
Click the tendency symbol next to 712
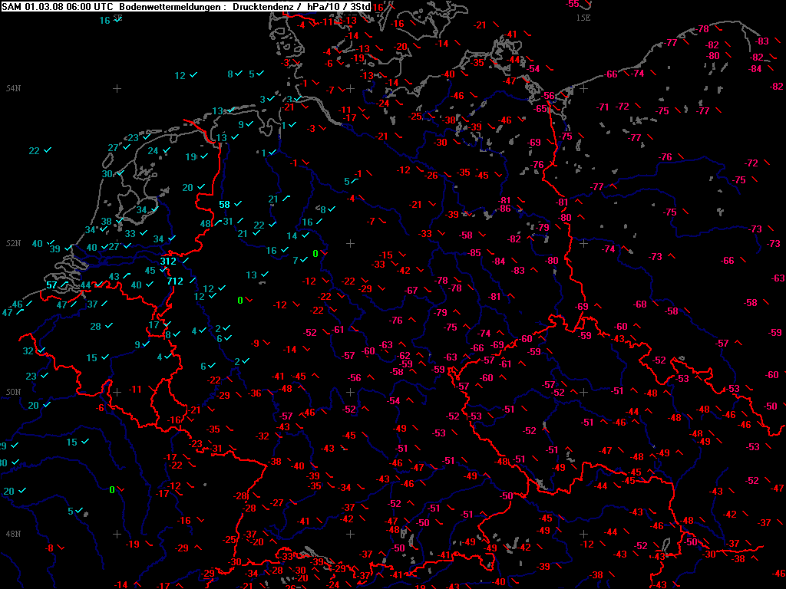tap(191, 281)
